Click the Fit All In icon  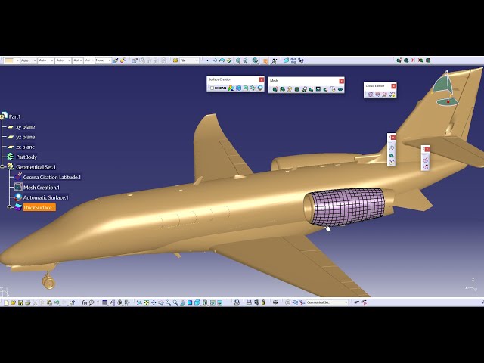click(x=146, y=302)
